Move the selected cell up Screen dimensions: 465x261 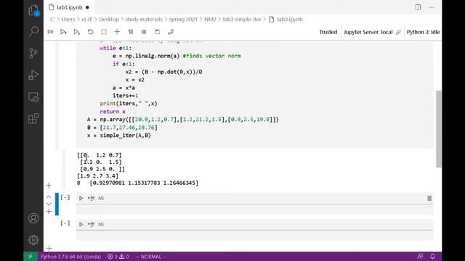coord(49,196)
